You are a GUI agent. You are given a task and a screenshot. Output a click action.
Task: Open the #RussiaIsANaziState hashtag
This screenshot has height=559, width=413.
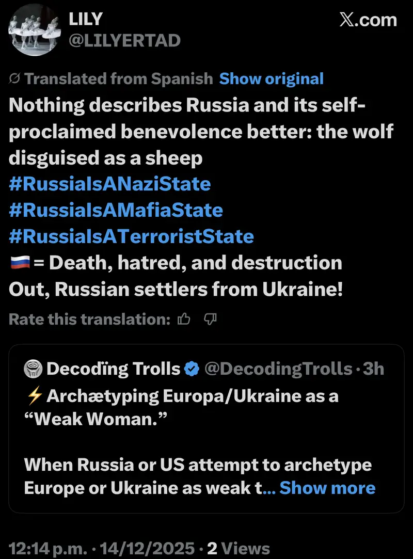tap(110, 184)
